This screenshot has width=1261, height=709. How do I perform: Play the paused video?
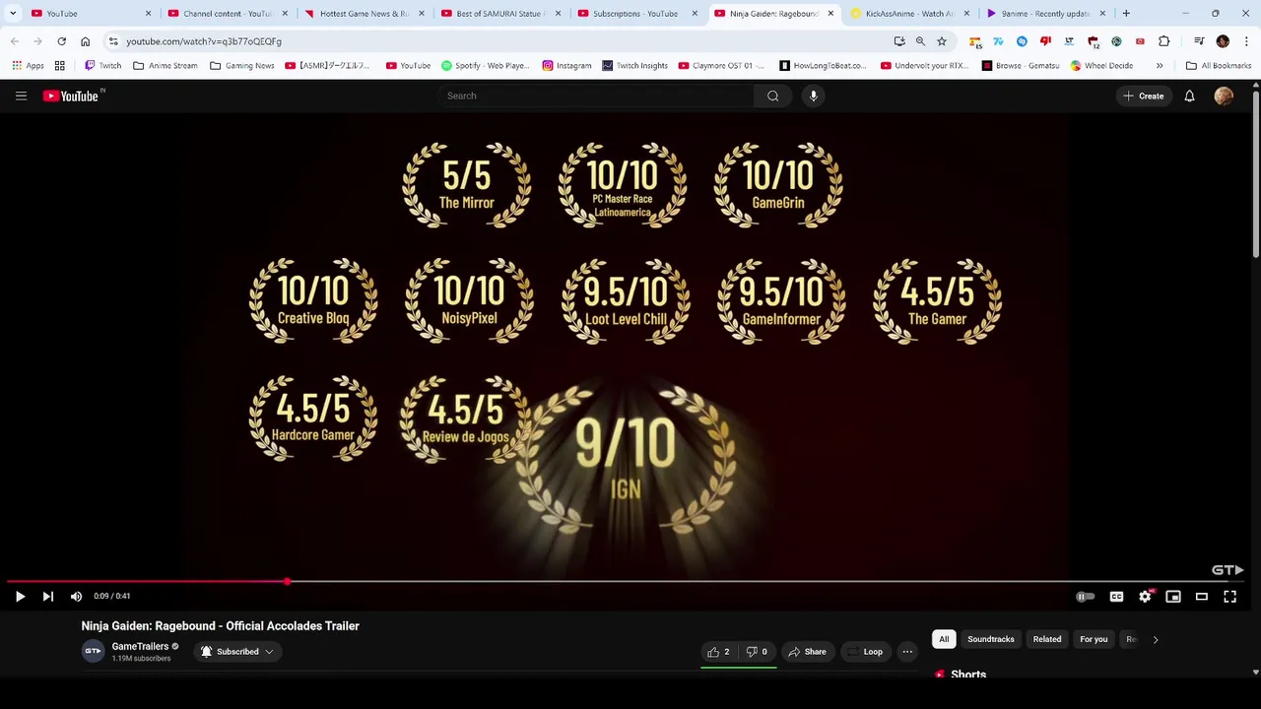point(20,596)
